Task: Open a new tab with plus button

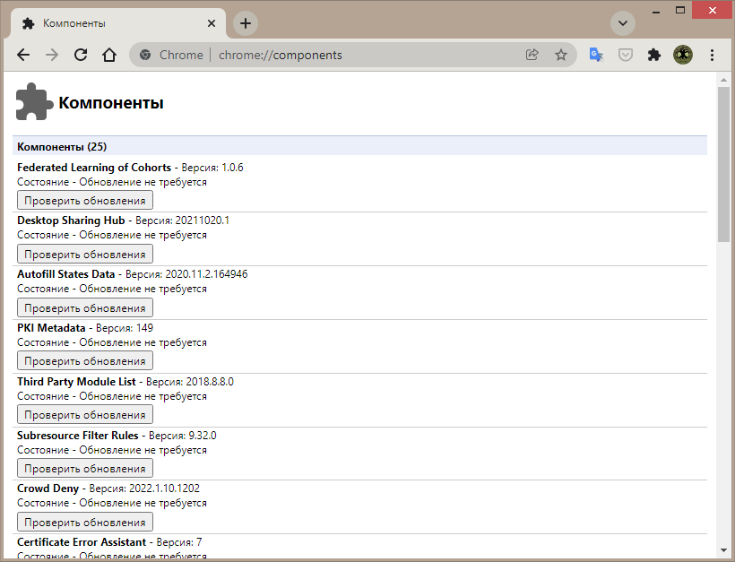Action: click(246, 23)
